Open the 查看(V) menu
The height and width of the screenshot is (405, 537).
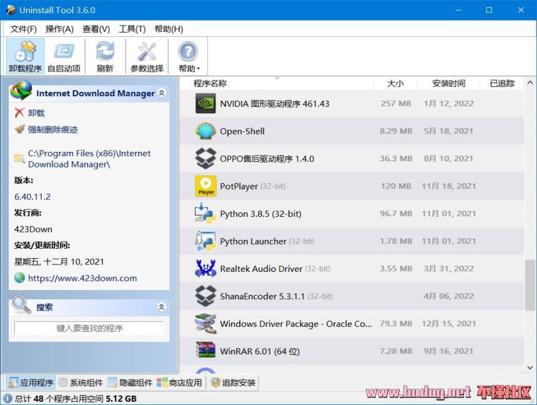96,29
